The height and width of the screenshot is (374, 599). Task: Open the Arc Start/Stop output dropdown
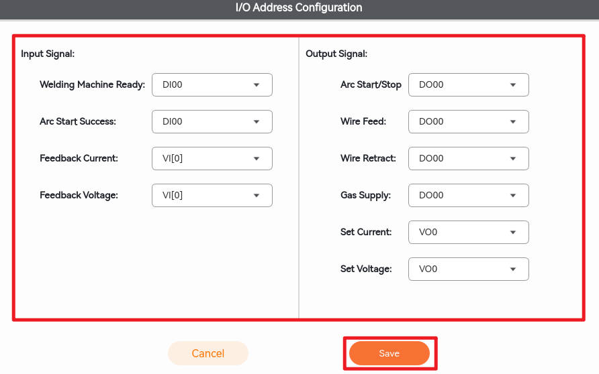[468, 85]
